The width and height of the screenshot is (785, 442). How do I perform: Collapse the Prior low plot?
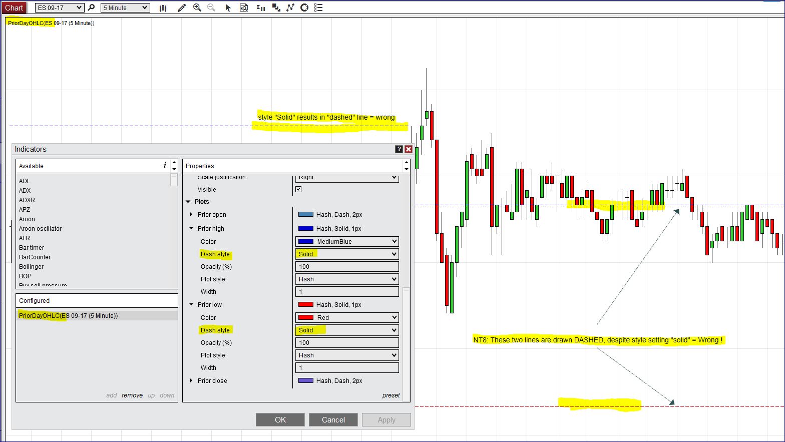coord(191,305)
